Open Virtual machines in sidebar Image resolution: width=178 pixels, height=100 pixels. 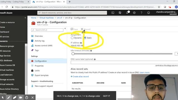[x=7, y=70]
